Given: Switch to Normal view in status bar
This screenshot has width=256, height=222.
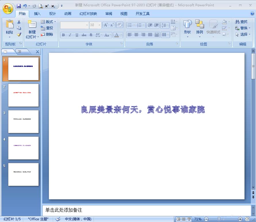Looking at the screenshot, I should point(178,219).
